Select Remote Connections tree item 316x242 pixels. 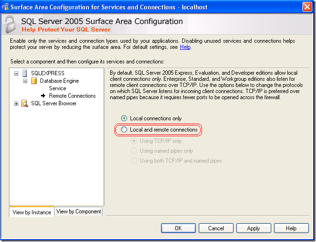[73, 96]
